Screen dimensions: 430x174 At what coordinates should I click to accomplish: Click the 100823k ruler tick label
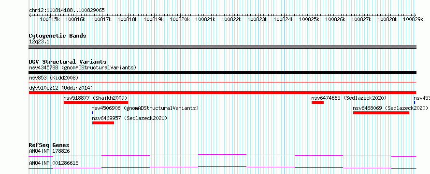pyautogui.click(x=258, y=19)
